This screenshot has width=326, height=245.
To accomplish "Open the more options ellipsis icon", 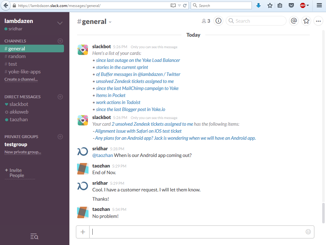I will click(x=318, y=21).
